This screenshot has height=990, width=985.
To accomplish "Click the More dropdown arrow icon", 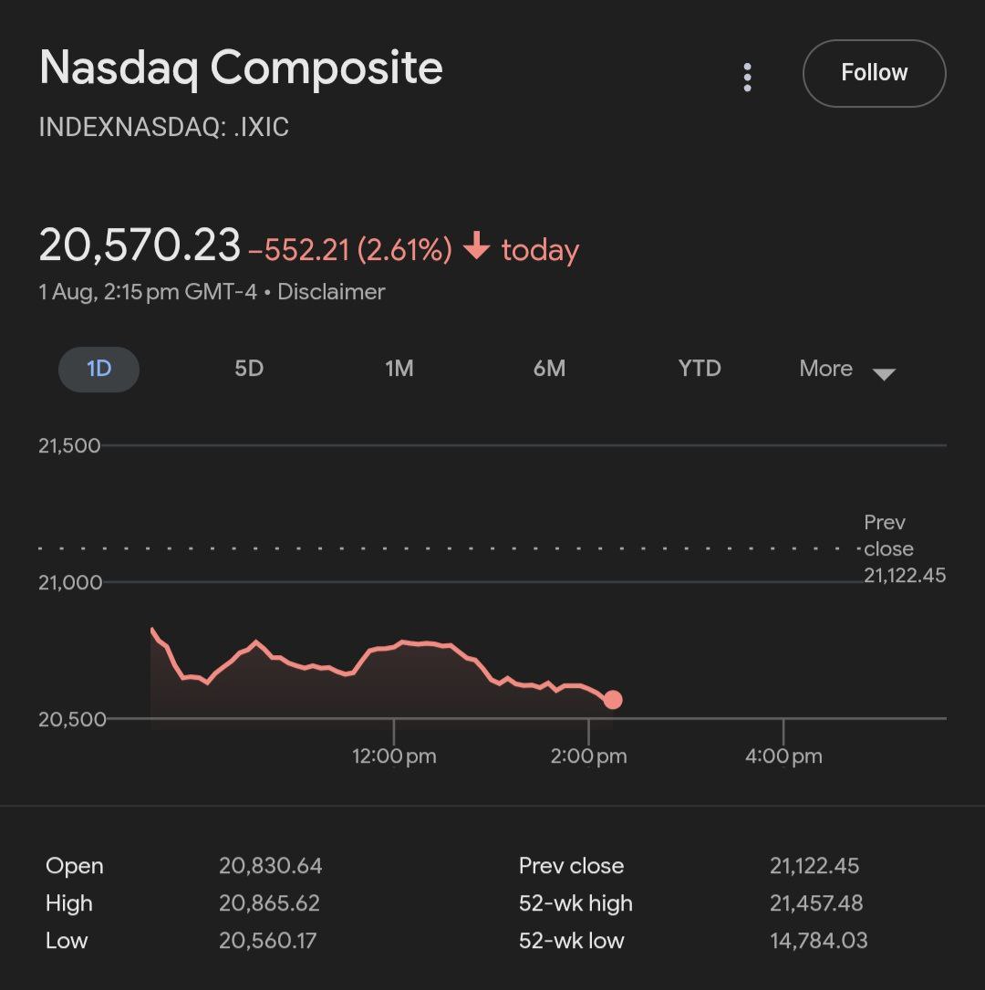I will [x=884, y=374].
